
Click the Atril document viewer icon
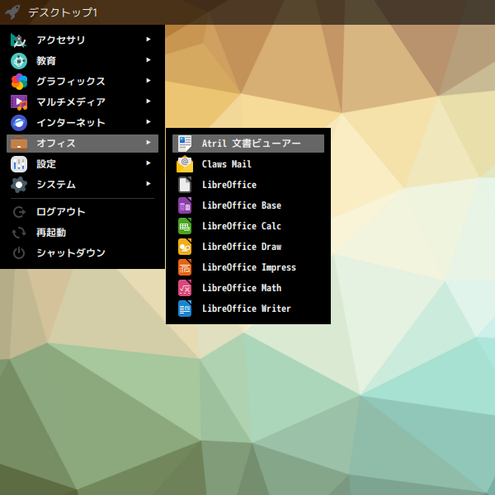185,144
